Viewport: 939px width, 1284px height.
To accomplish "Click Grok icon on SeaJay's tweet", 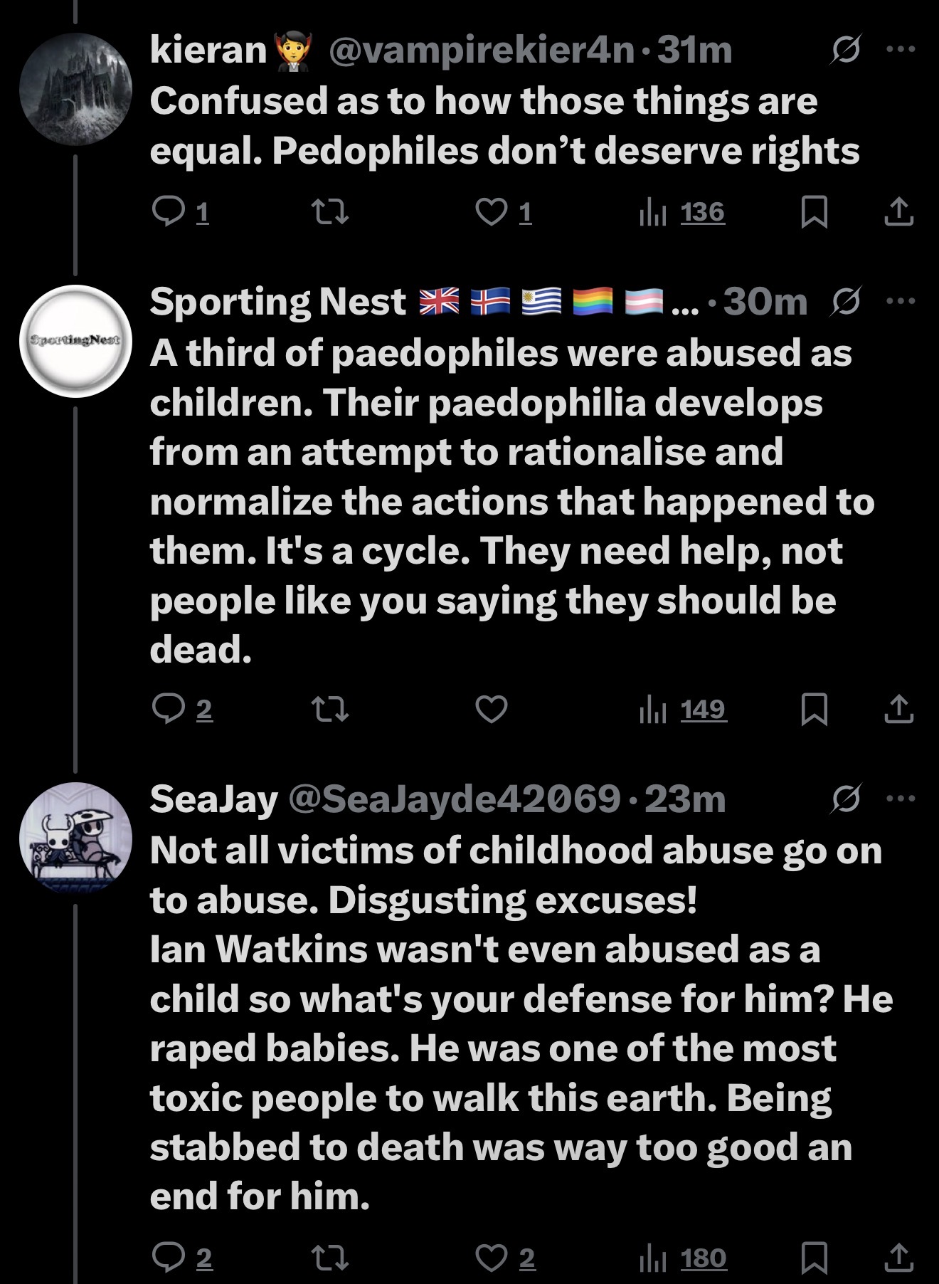I will (847, 799).
